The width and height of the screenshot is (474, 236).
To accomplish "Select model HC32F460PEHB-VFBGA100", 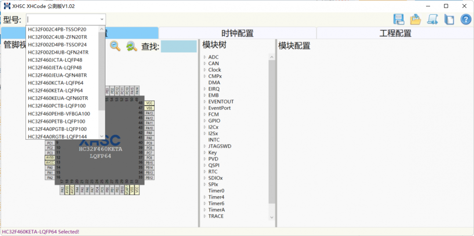I will [x=59, y=114].
